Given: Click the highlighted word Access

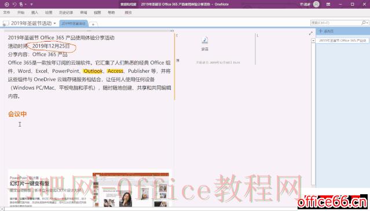Looking at the screenshot, I should [115, 71].
